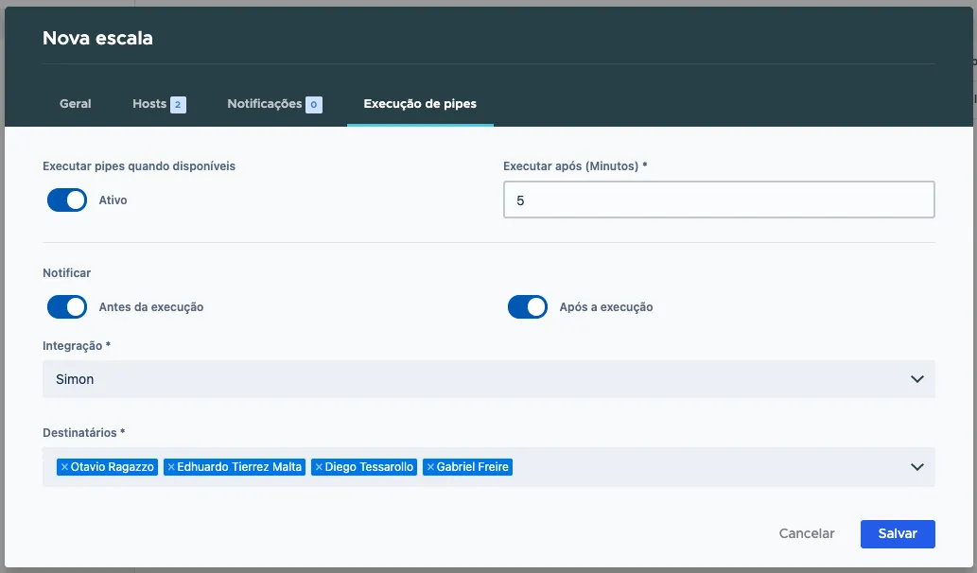Open the Integração dropdown showing Simon
977x573 pixels.
point(488,379)
